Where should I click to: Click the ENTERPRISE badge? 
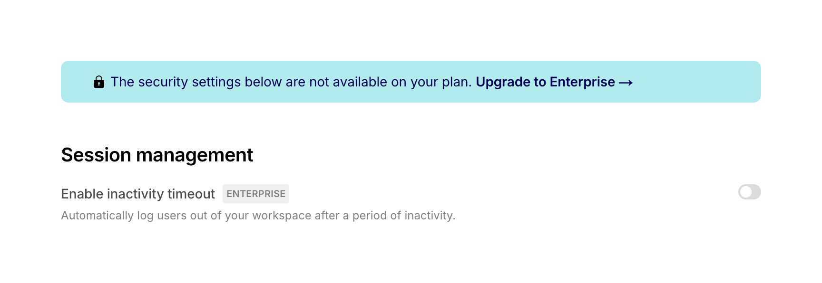pyautogui.click(x=256, y=194)
